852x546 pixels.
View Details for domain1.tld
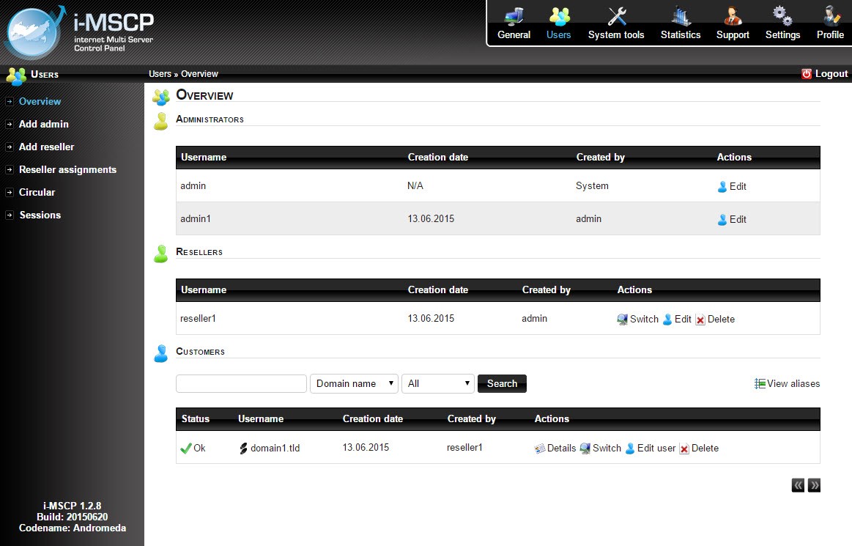pyautogui.click(x=555, y=449)
